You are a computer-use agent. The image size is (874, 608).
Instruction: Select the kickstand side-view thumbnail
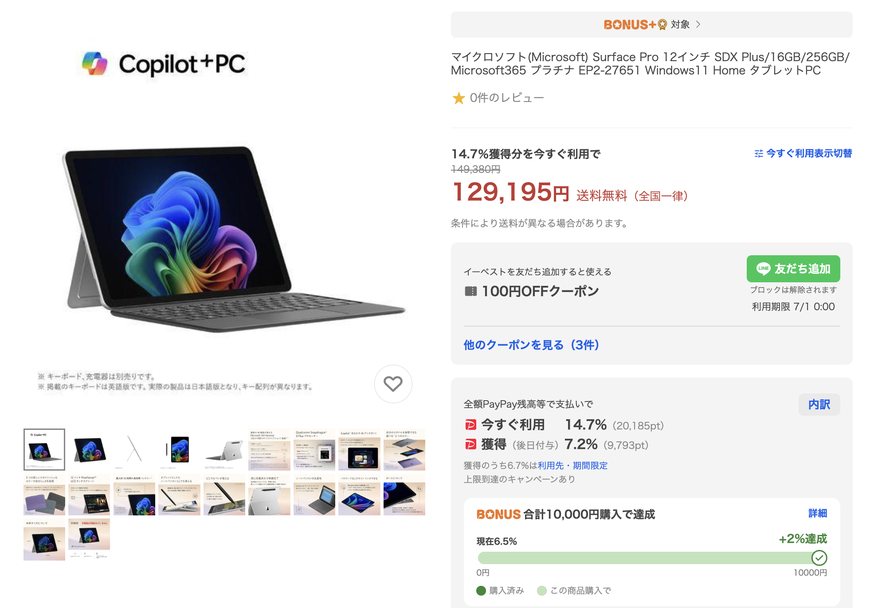pyautogui.click(x=134, y=449)
